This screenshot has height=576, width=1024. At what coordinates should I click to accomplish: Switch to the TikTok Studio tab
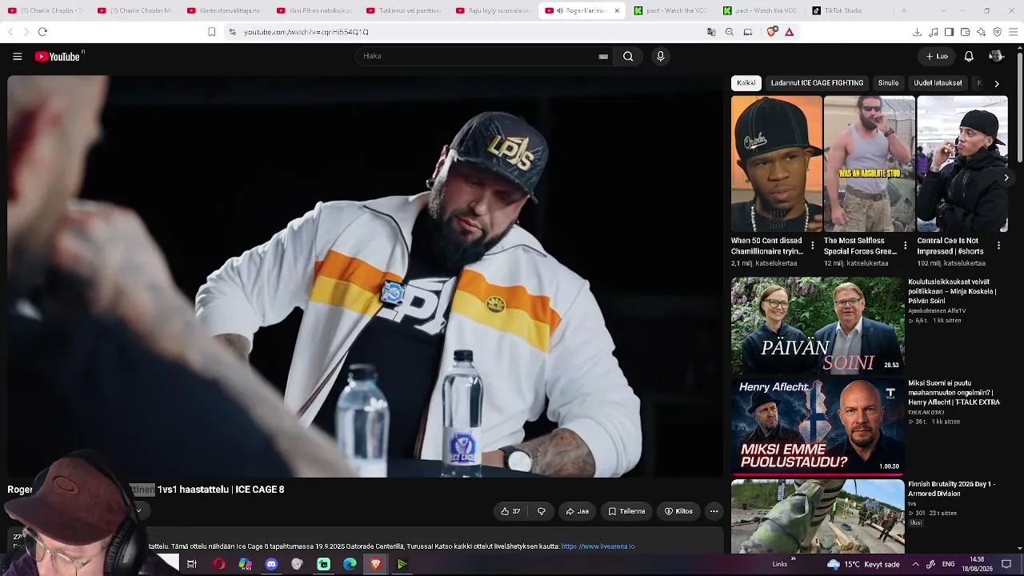[848, 10]
